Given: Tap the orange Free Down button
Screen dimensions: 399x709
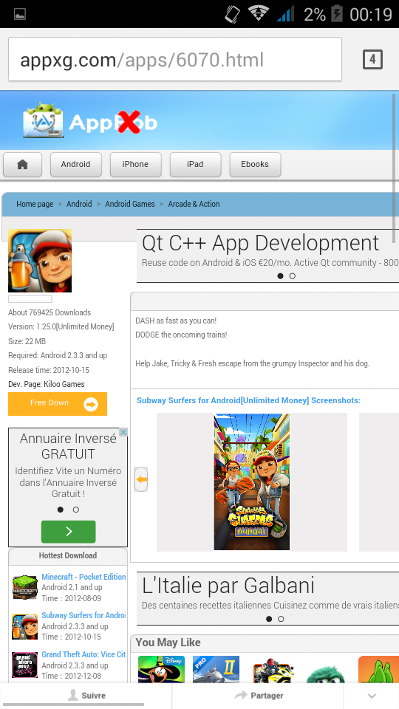Looking at the screenshot, I should [x=58, y=404].
